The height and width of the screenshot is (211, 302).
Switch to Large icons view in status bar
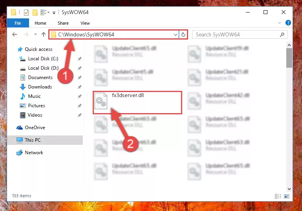pos(287,196)
